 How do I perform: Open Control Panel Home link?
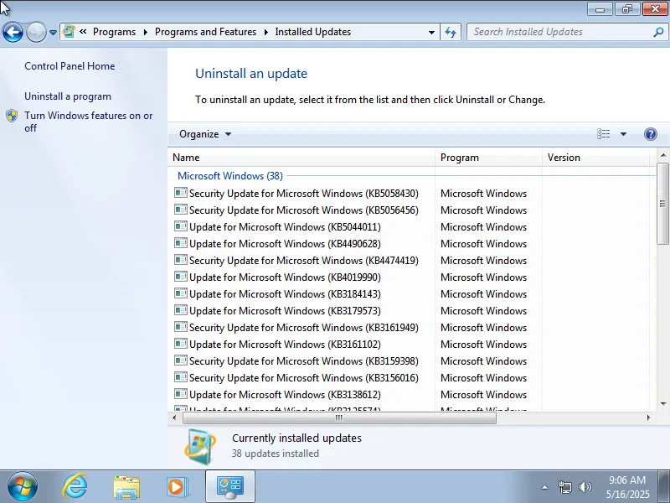70,66
